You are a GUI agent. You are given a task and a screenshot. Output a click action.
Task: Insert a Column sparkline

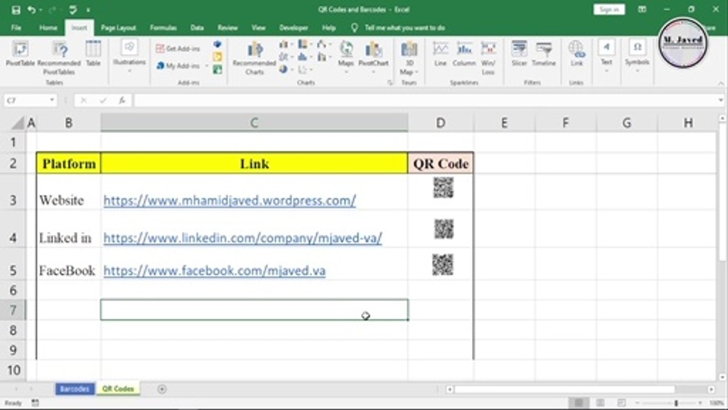pyautogui.click(x=464, y=55)
